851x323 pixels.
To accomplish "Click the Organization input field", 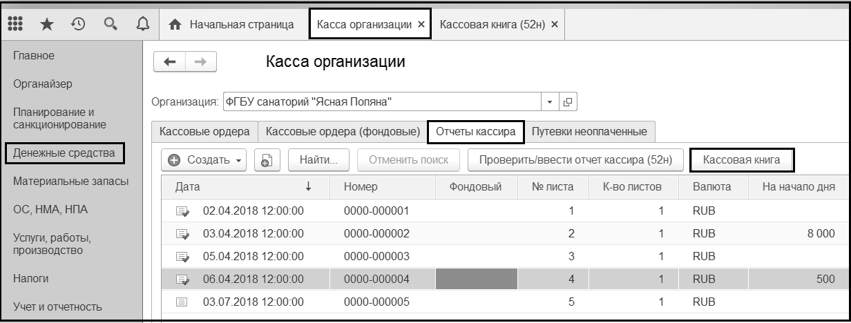I will pos(380,102).
